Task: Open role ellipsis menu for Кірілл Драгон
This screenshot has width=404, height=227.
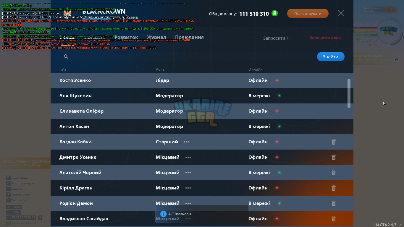Action: point(188,188)
